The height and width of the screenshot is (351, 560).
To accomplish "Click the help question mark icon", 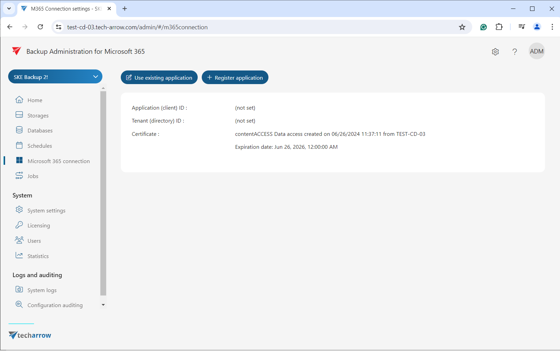I will [514, 52].
